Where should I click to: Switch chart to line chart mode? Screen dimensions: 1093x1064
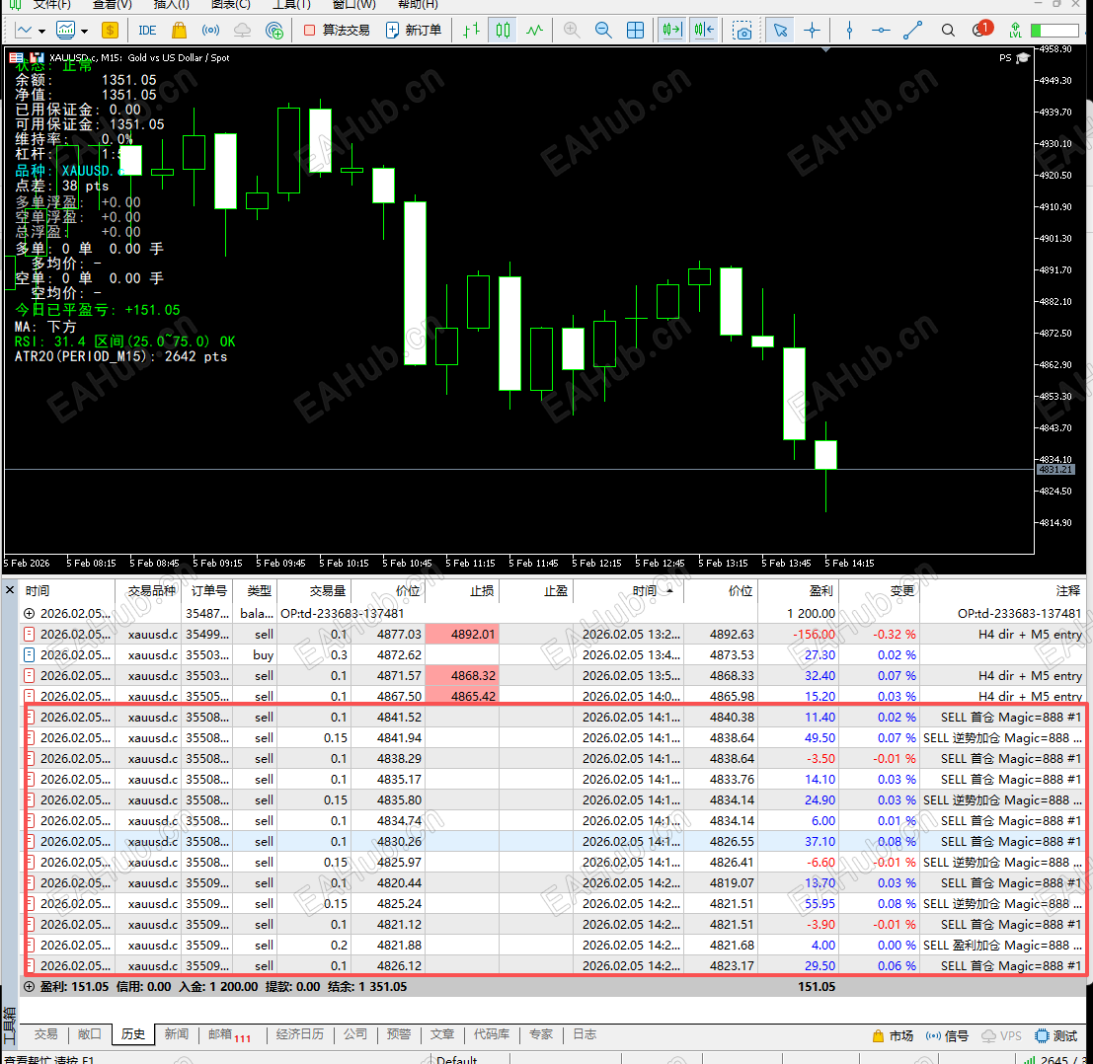[534, 30]
